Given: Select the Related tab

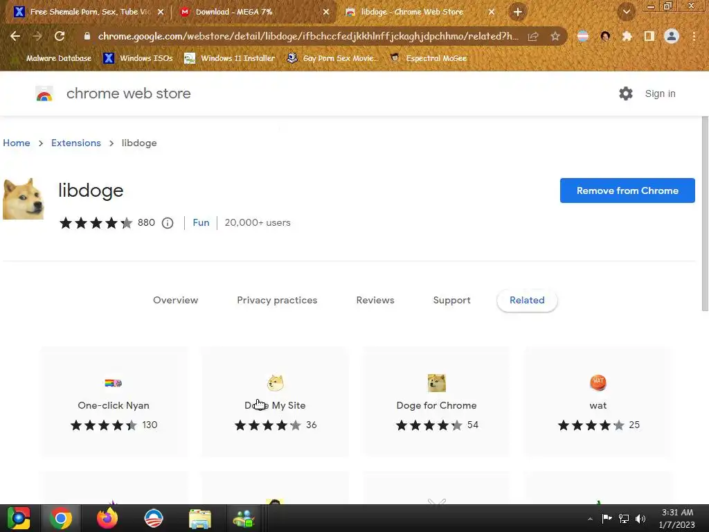Looking at the screenshot, I should click(527, 301).
